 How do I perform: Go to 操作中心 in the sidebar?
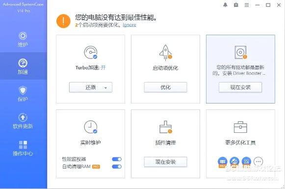click(x=23, y=148)
